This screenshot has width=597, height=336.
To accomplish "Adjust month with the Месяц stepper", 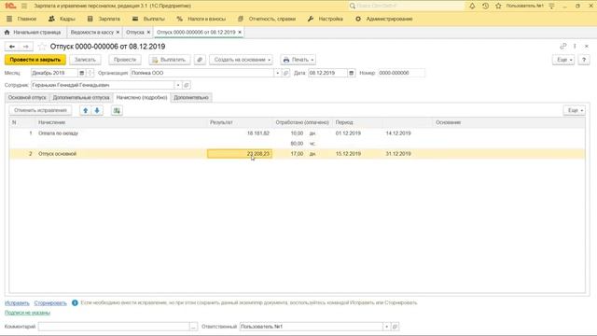I will [x=90, y=73].
